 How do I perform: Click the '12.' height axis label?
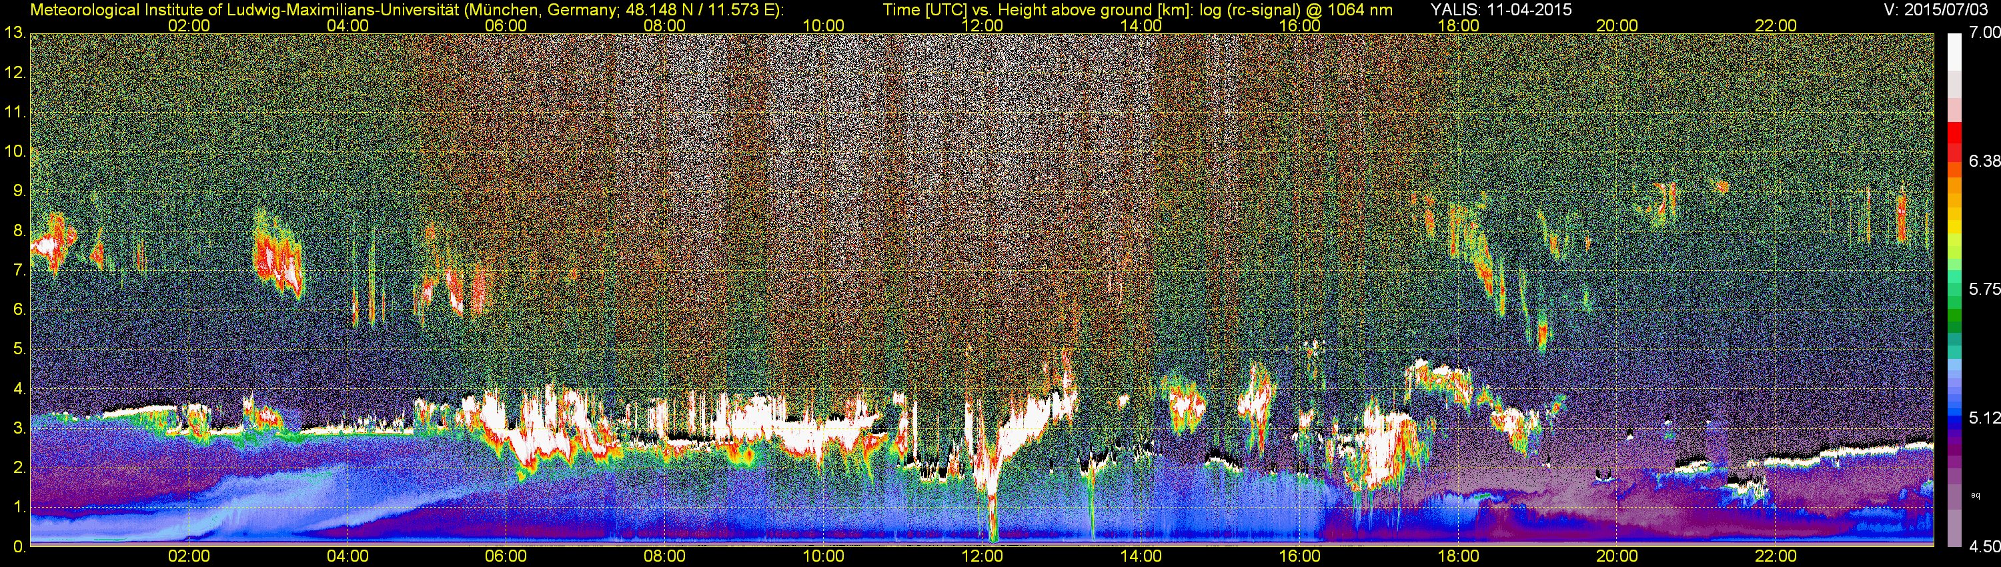15,72
